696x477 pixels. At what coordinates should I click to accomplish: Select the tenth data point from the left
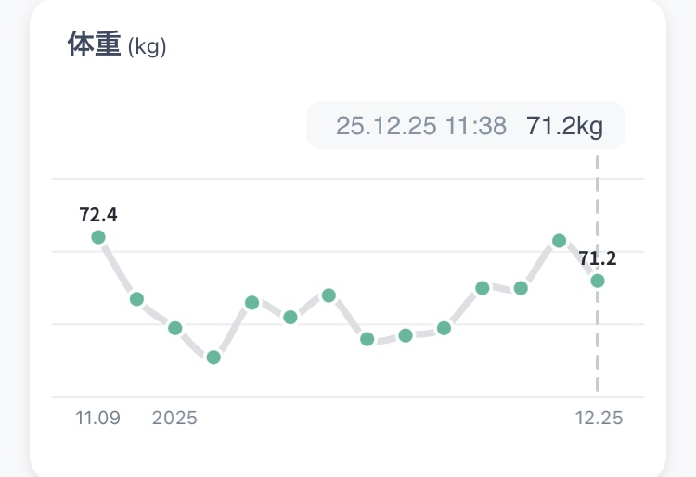[x=444, y=328]
